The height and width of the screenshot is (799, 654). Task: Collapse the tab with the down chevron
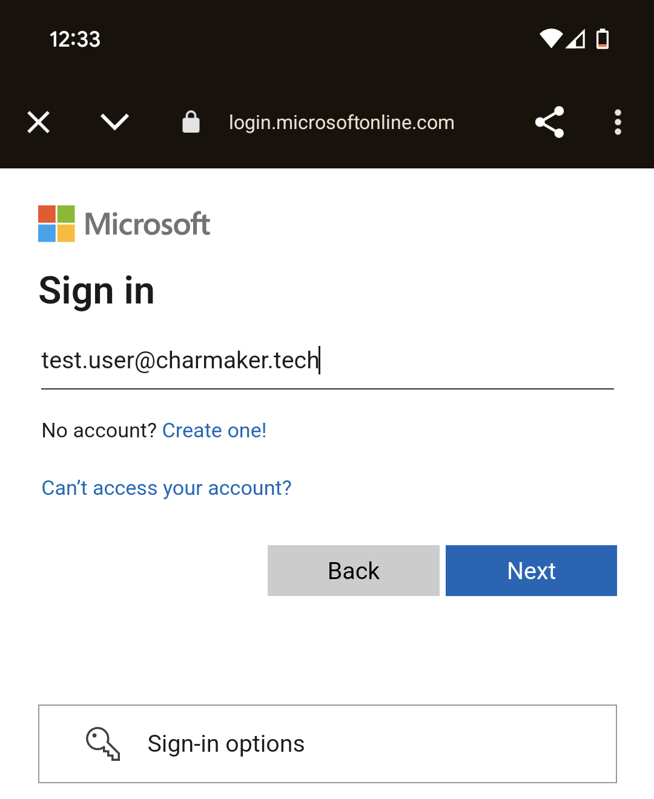[114, 122]
